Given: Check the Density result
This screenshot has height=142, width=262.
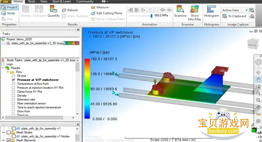Looking at the screenshot, I should point(13,96).
